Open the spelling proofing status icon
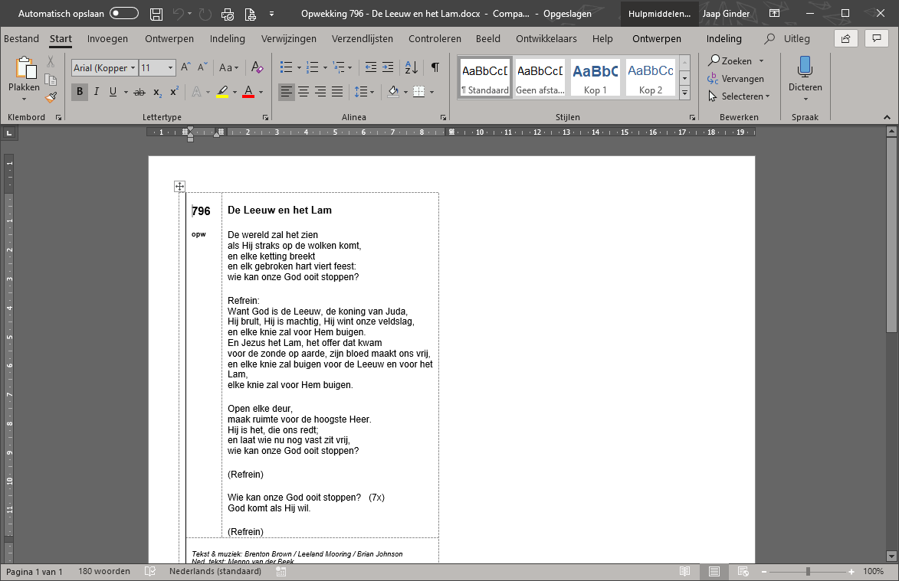 tap(150, 571)
